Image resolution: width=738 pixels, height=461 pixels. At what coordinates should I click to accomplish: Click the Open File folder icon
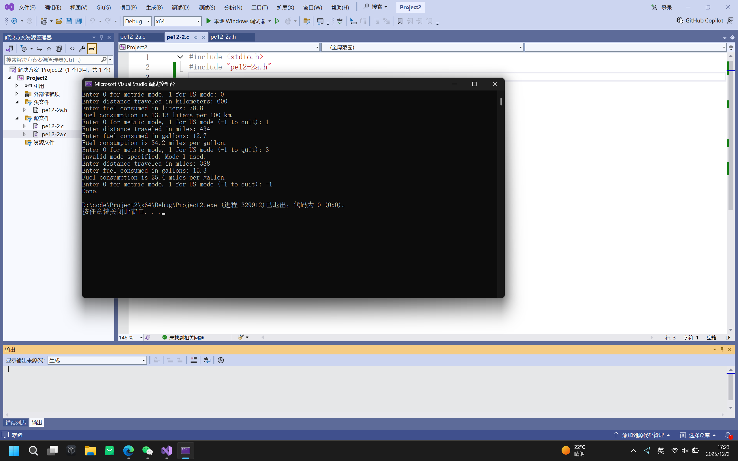[59, 21]
